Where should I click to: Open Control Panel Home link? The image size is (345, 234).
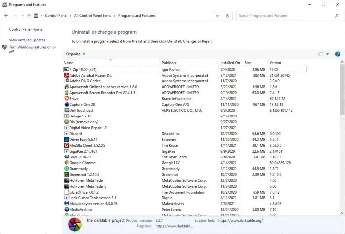click(x=26, y=29)
